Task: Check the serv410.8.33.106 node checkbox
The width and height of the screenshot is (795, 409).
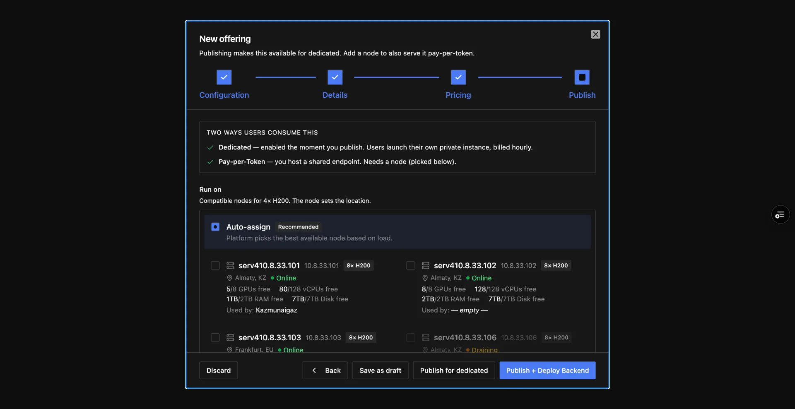Action: pos(411,337)
